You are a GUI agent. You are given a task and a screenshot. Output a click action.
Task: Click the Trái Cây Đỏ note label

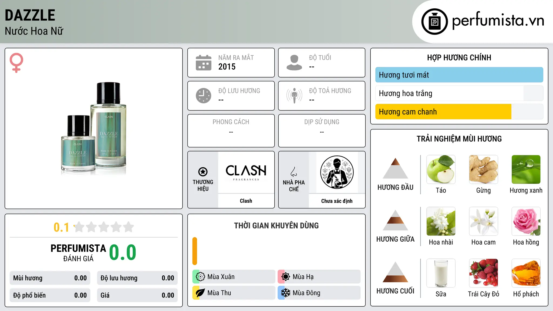coord(484,294)
